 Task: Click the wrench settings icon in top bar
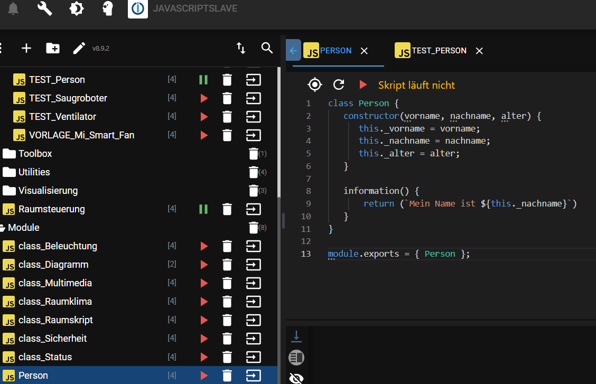click(45, 8)
